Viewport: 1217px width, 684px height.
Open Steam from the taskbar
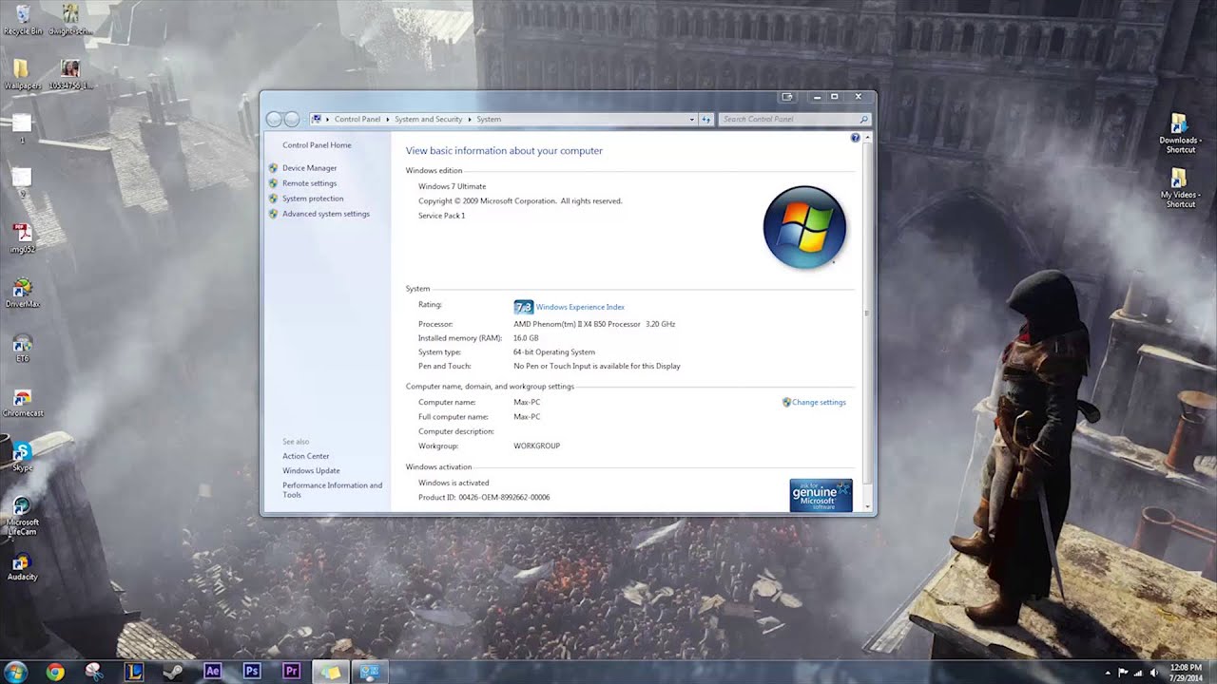click(172, 672)
